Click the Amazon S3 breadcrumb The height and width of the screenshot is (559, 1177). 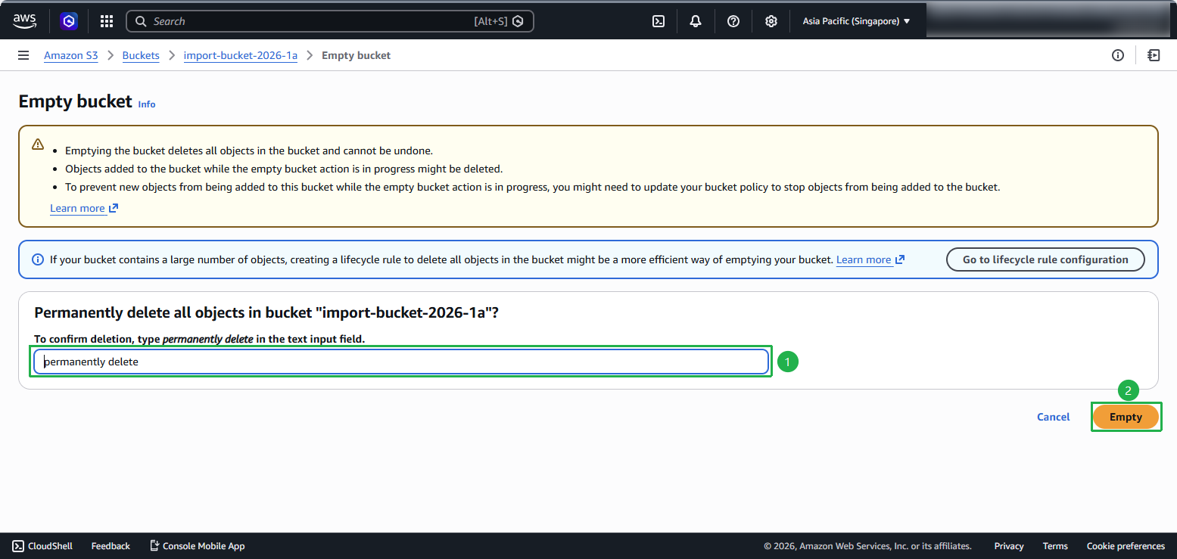[x=71, y=55]
